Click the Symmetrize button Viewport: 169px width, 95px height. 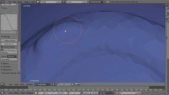9,59
